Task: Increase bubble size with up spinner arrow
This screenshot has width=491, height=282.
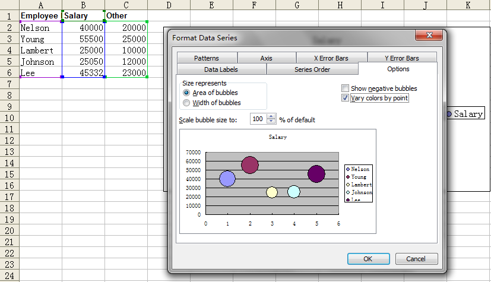Action: (x=271, y=116)
